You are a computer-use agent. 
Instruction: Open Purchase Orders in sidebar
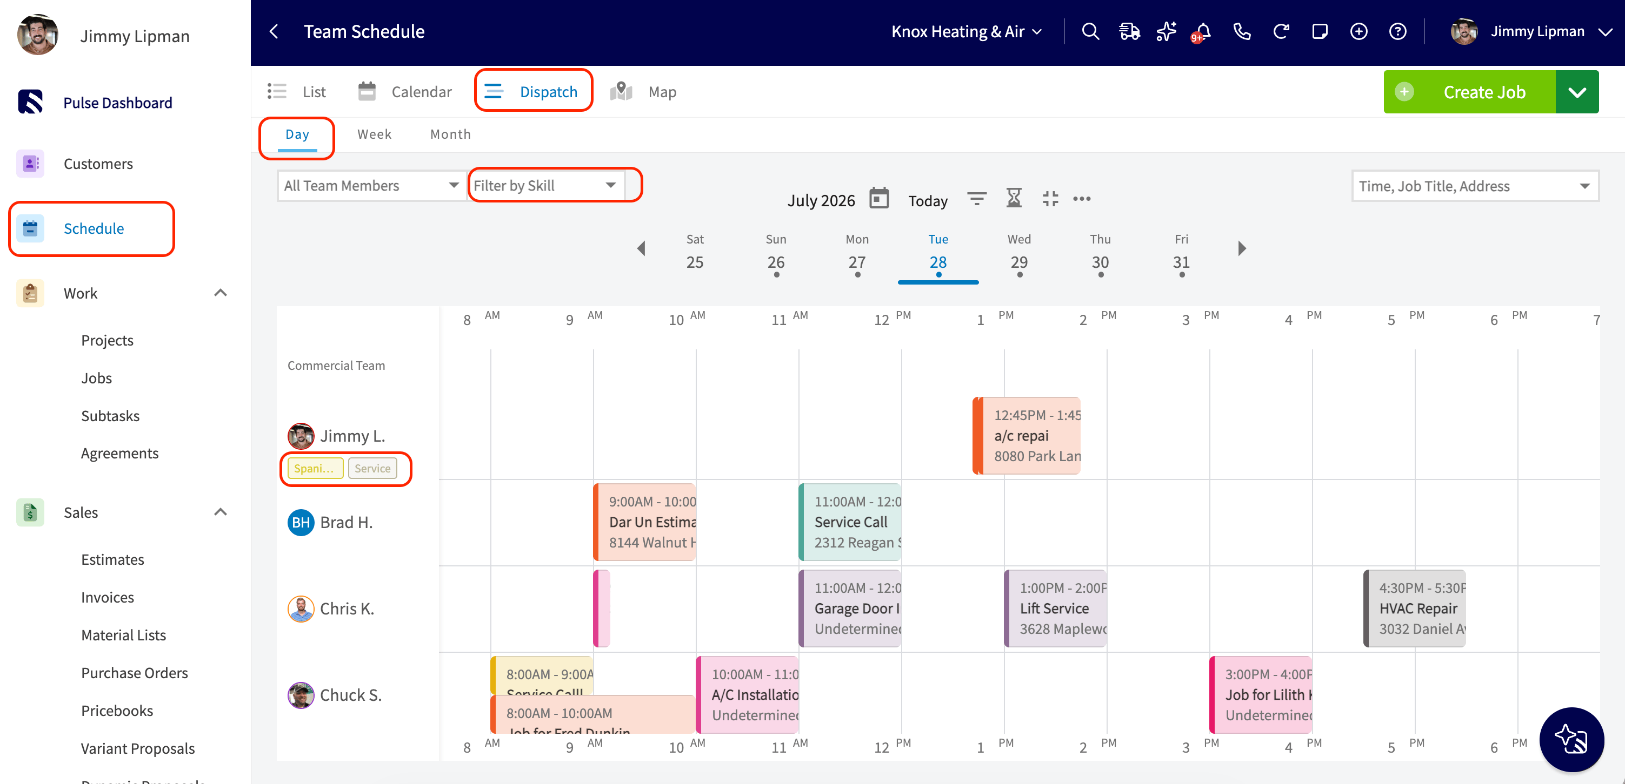tap(135, 673)
